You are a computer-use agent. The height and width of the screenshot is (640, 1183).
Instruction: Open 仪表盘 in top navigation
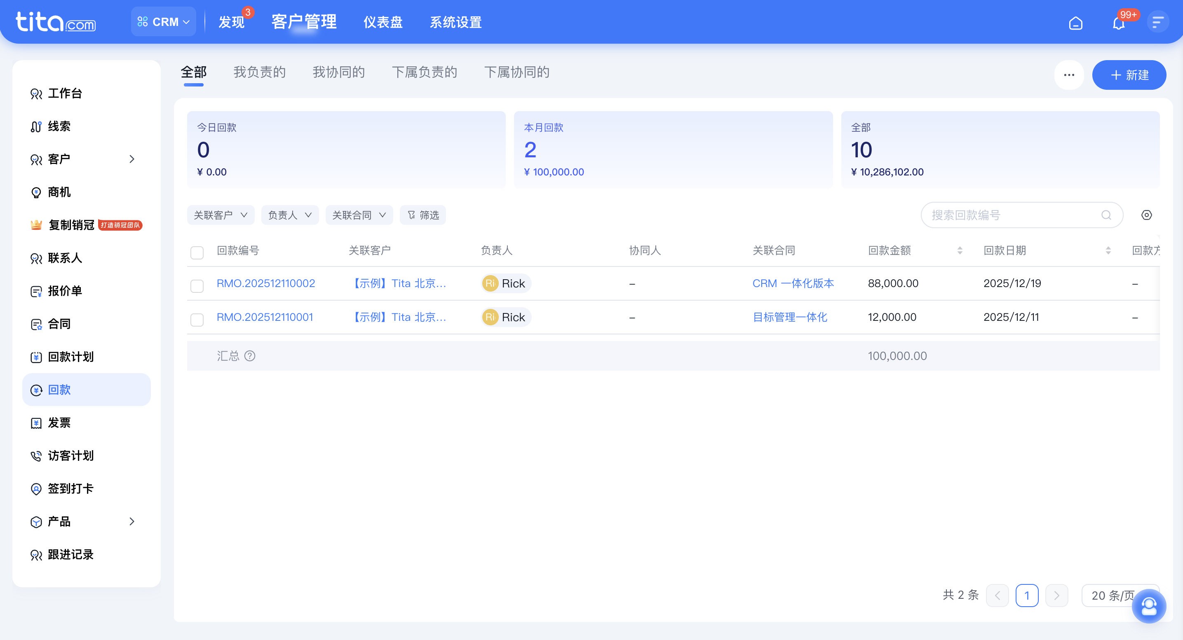tap(383, 22)
